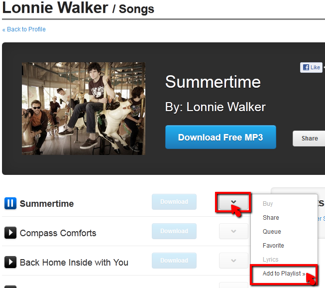This screenshot has height=288, width=325.
Task: Click the Facebook Like button
Action: (x=311, y=67)
